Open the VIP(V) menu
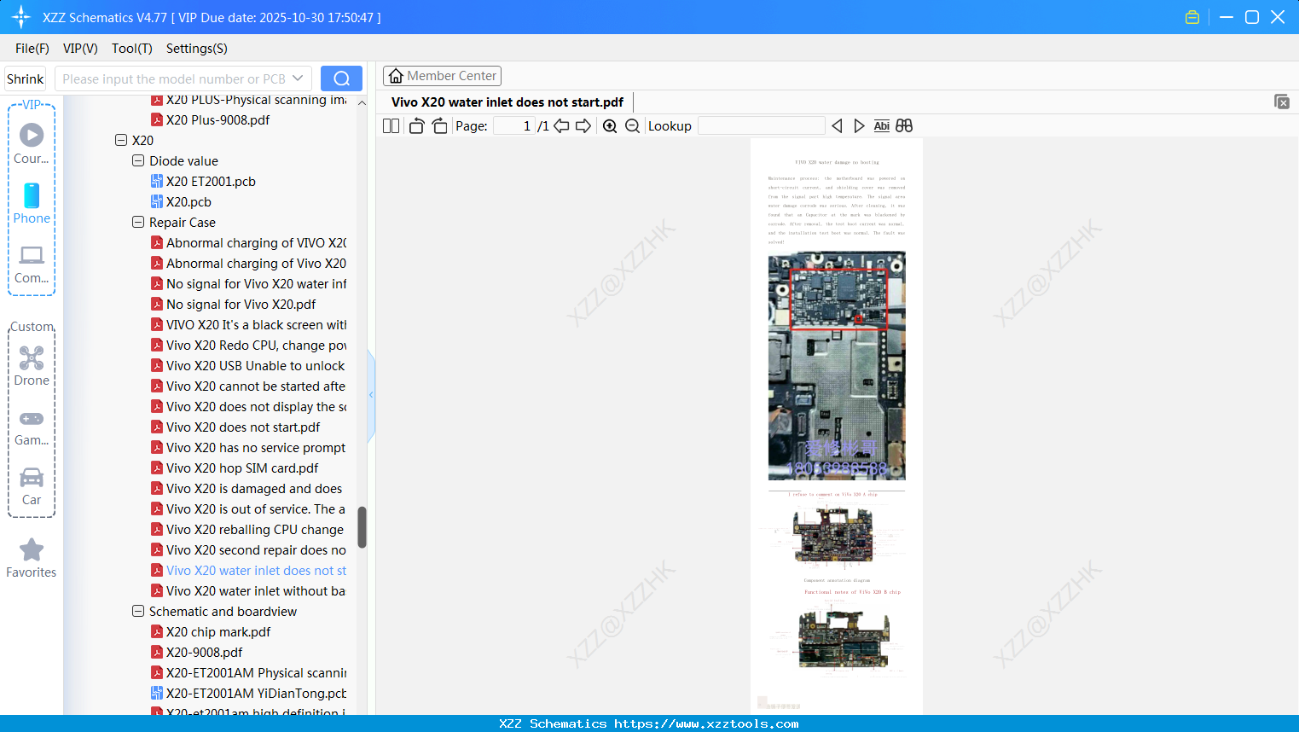Image resolution: width=1299 pixels, height=732 pixels. point(80,49)
